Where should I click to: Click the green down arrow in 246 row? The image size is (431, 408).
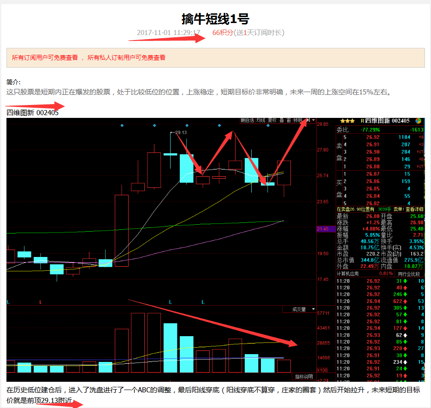(405, 294)
